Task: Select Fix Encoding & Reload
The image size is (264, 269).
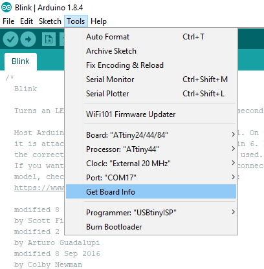Action: coord(151,65)
